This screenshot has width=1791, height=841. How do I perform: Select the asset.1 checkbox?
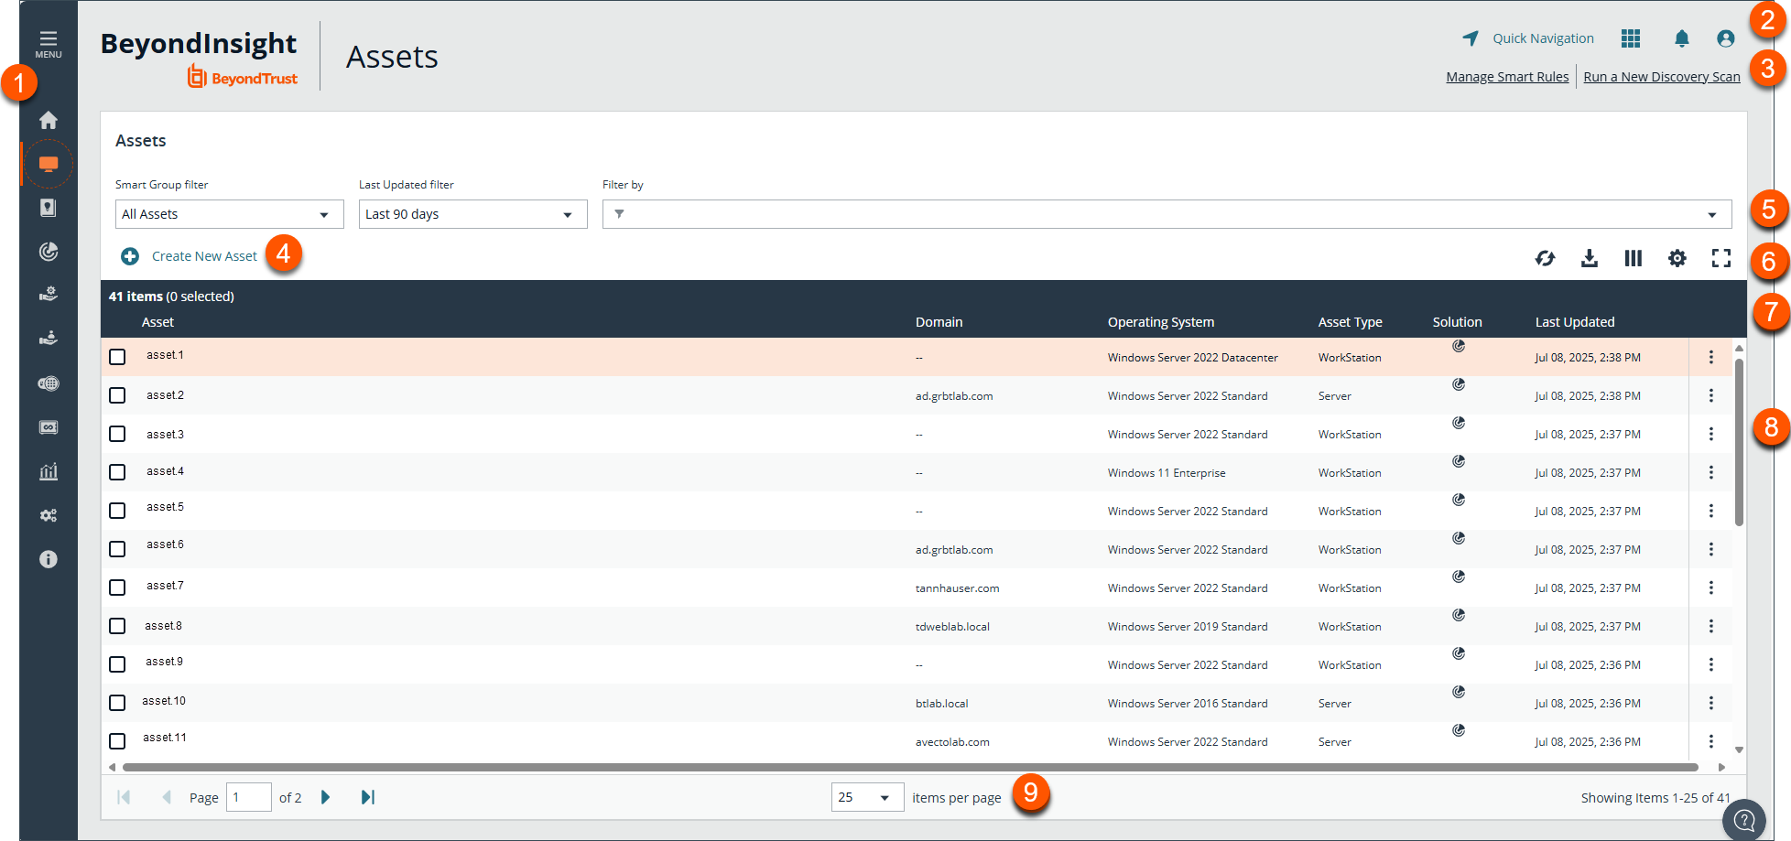(x=117, y=357)
